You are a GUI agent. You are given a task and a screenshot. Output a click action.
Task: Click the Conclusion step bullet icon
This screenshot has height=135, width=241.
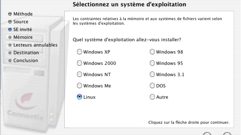pyautogui.click(x=10, y=60)
